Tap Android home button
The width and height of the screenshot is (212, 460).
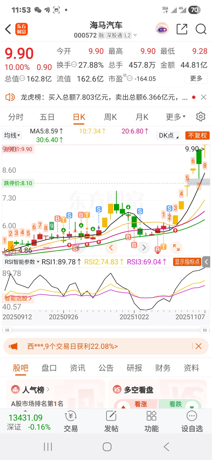[x=107, y=447]
